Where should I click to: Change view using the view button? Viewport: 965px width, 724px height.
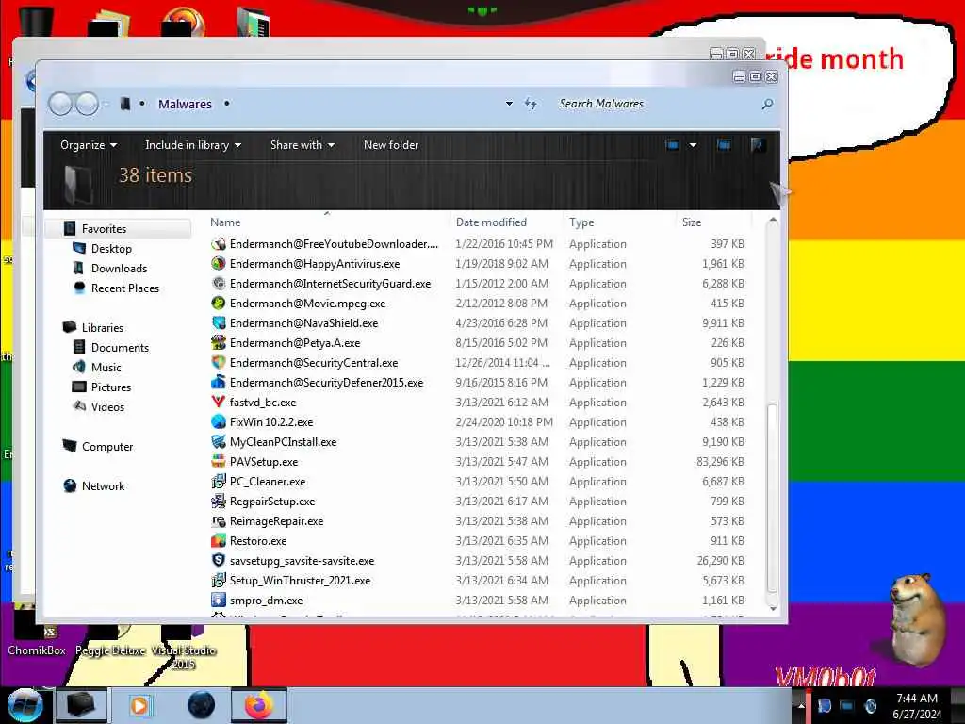tap(672, 145)
